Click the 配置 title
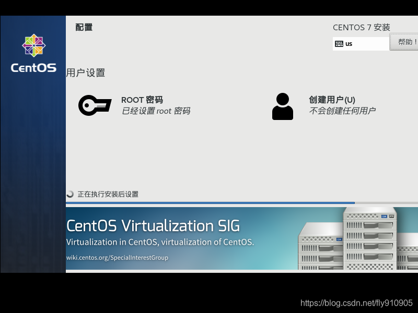 click(84, 27)
